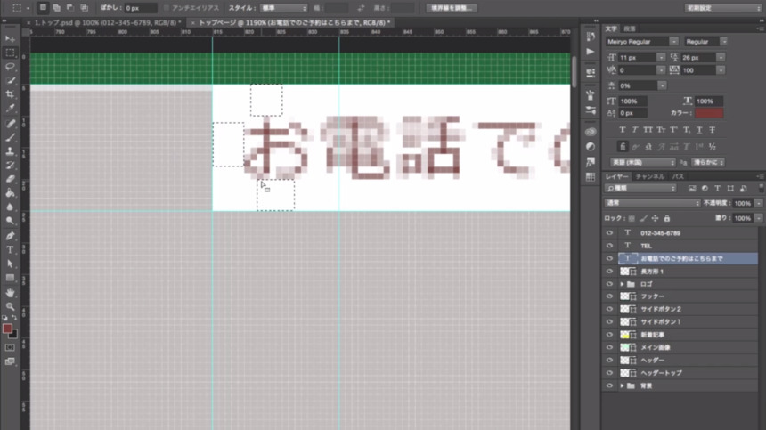Click the ぼかし feather input field
Screen dimensions: 766x430
point(140,8)
